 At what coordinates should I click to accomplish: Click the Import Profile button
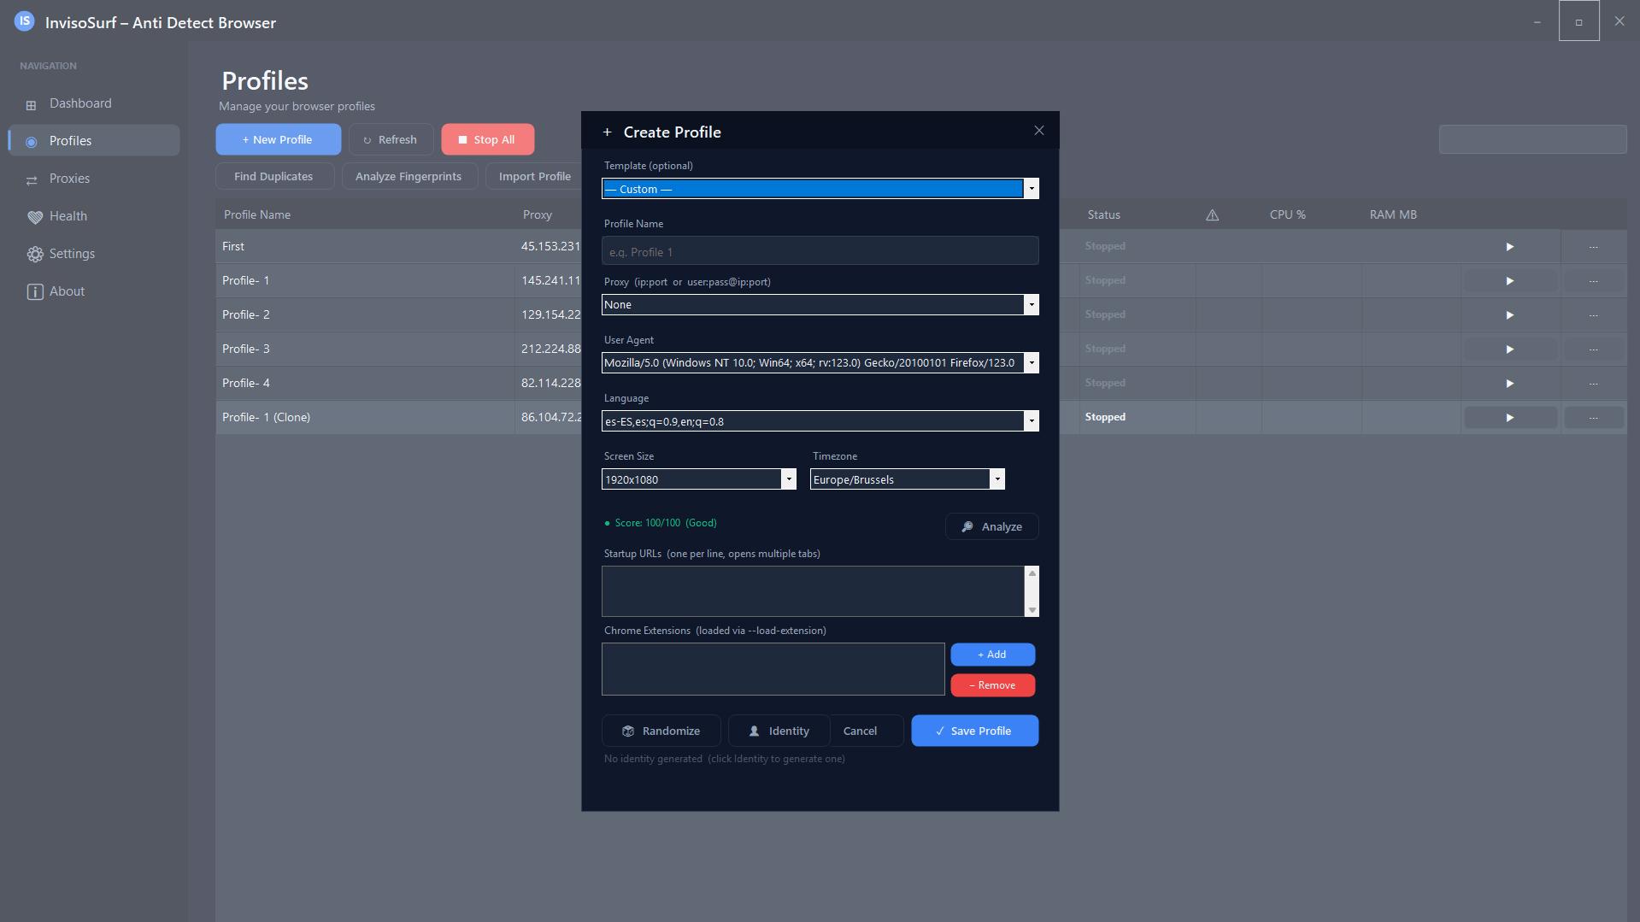535,176
